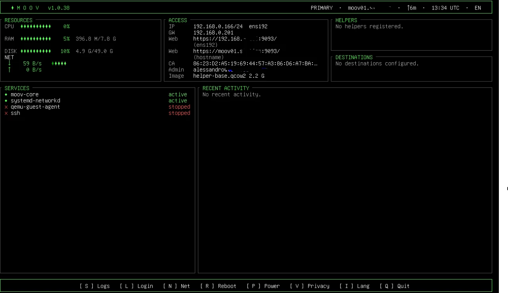Click the ssh service name
This screenshot has width=508, height=293.
(15, 113)
